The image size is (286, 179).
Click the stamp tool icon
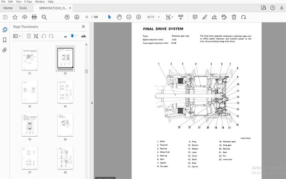[x=224, y=17]
